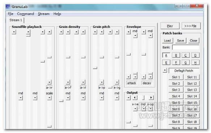Choose patch Slot 4

click(x=176, y=96)
